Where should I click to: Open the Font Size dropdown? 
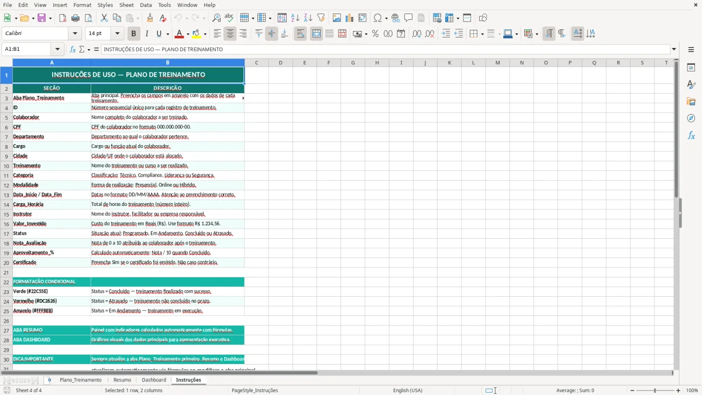pos(118,34)
